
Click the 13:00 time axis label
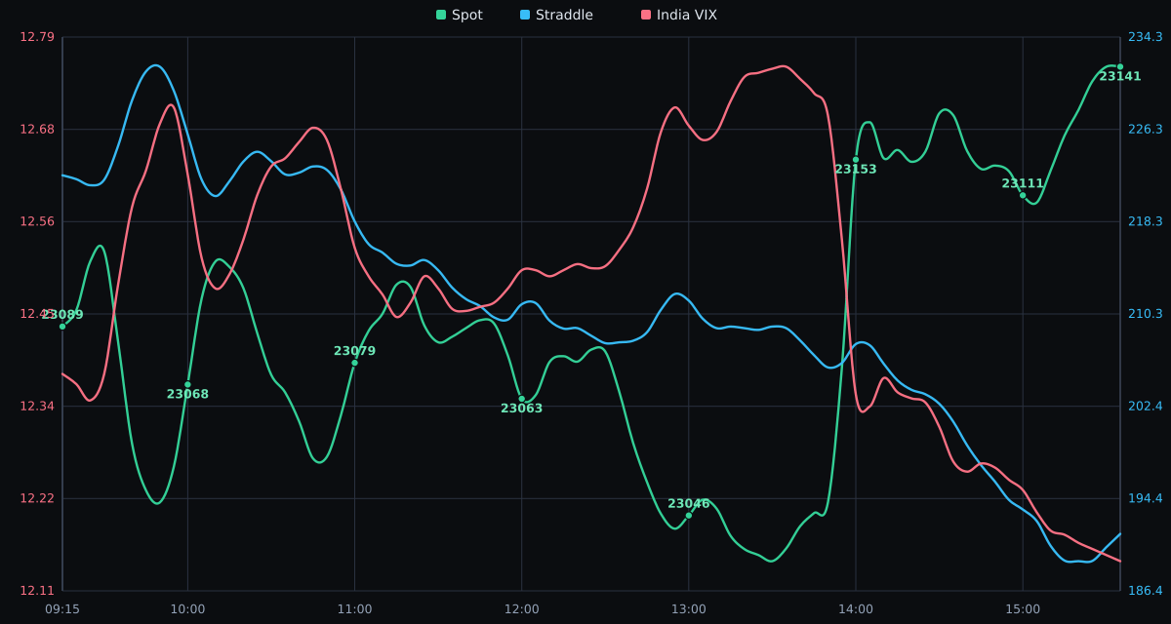point(688,609)
